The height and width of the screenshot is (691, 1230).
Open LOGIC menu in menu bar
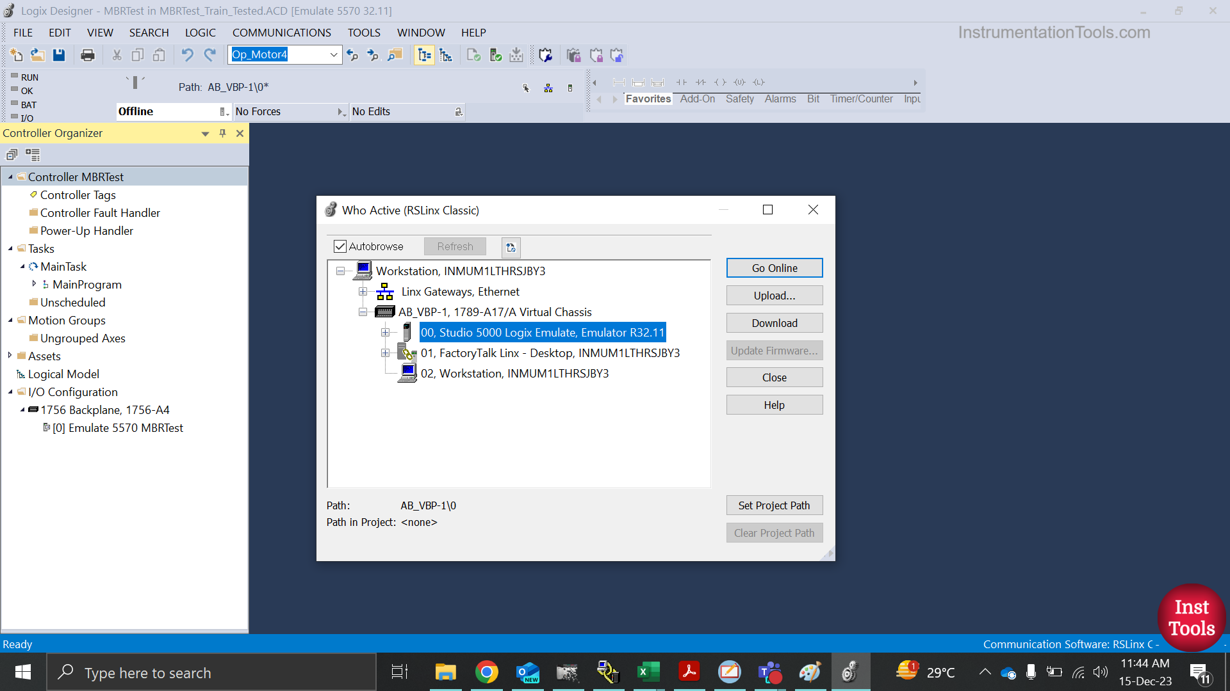pos(201,32)
